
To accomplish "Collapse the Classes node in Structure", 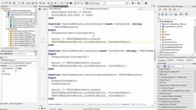I will (x=1, y=9).
